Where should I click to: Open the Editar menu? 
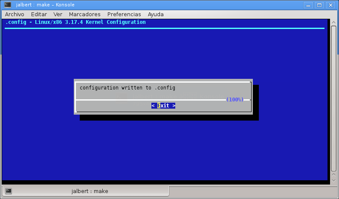click(x=39, y=14)
